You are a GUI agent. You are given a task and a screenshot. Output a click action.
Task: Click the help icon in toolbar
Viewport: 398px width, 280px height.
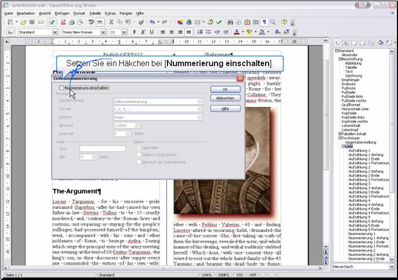coord(284,22)
